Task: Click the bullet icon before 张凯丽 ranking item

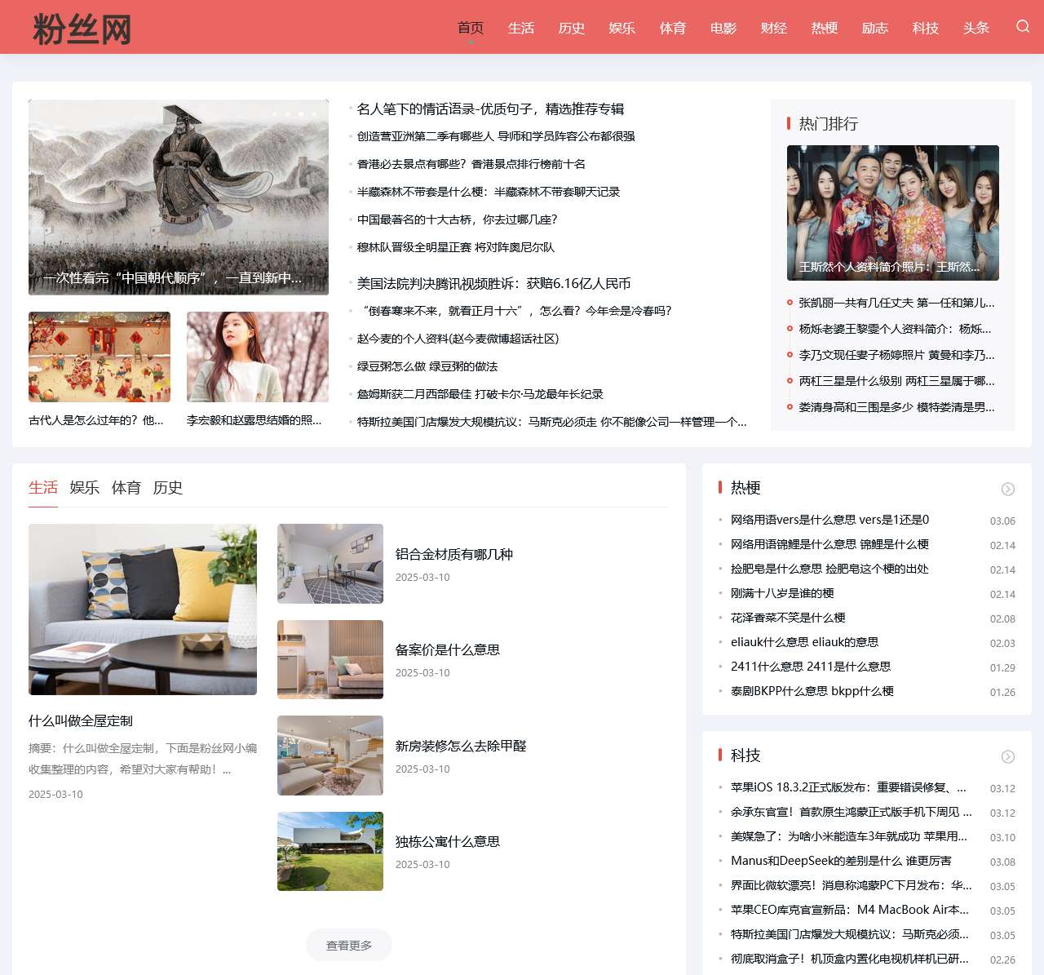Action: coord(789,303)
